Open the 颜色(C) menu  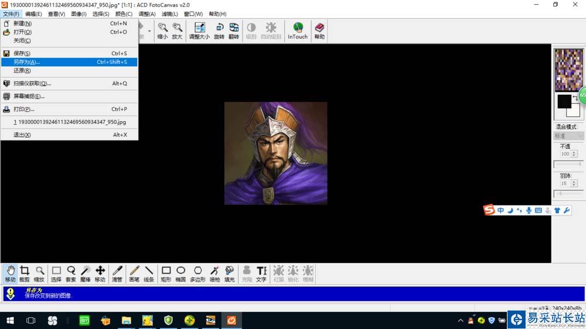point(124,14)
